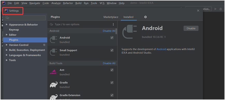The height and width of the screenshot is (100, 225).
Task: Click the Gradle elephant icon
Action: click(54, 85)
